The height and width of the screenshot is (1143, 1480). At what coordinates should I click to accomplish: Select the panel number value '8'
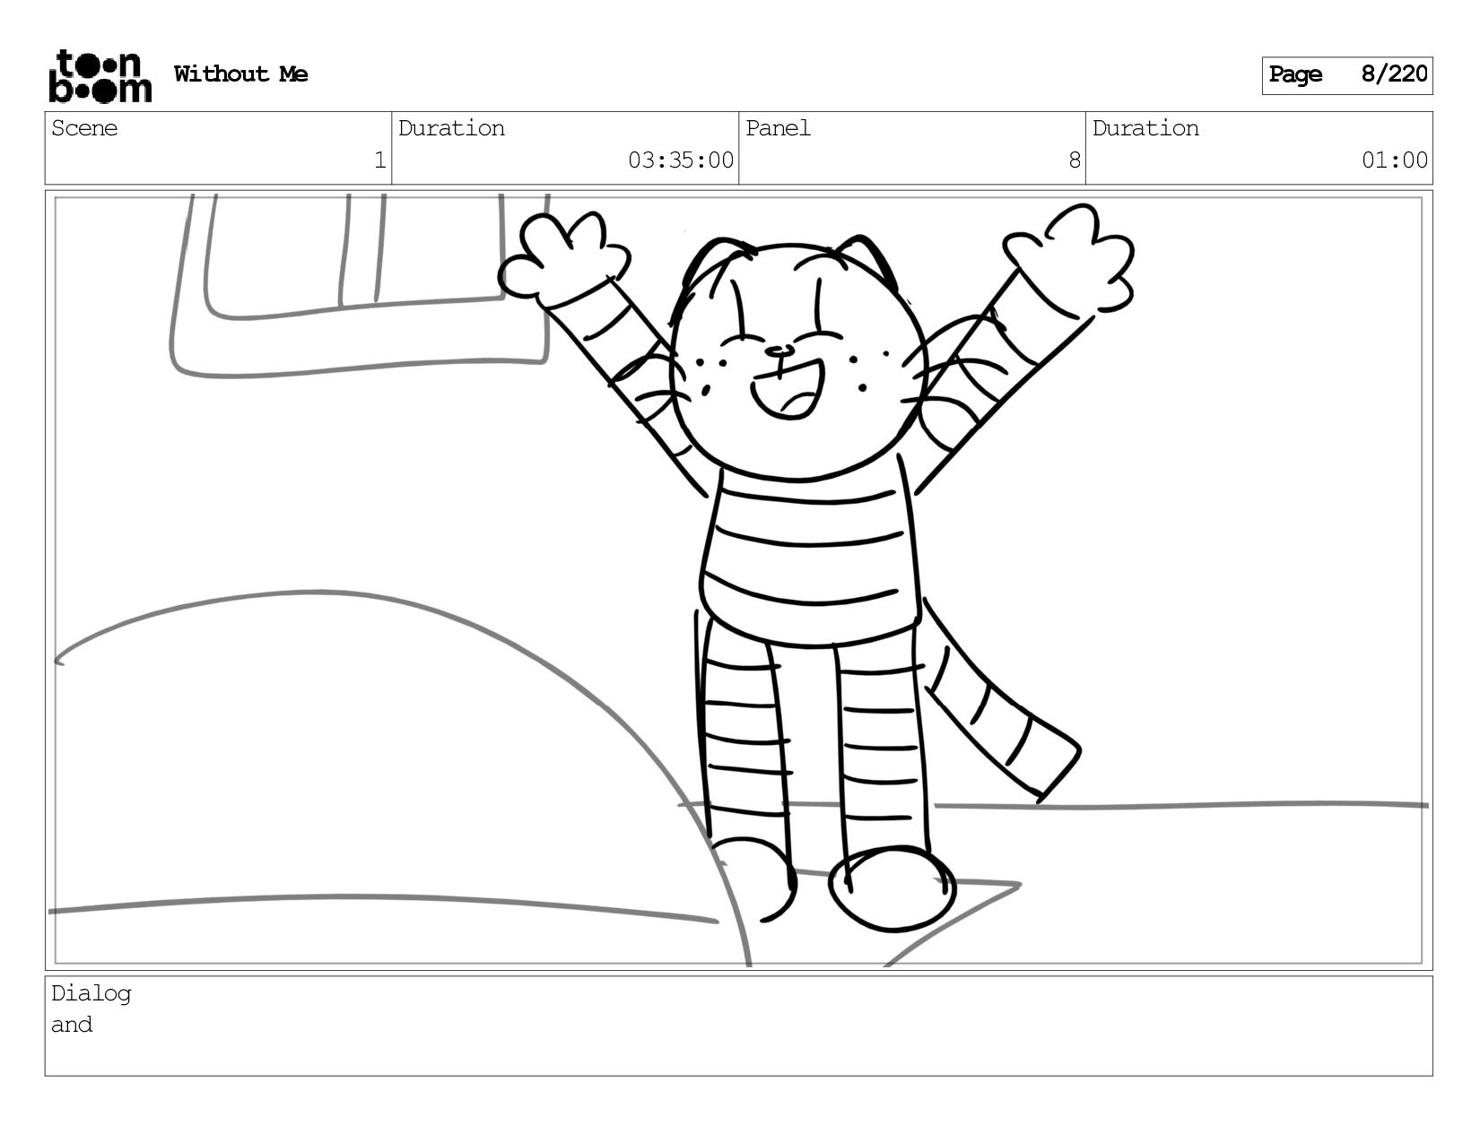1075,160
